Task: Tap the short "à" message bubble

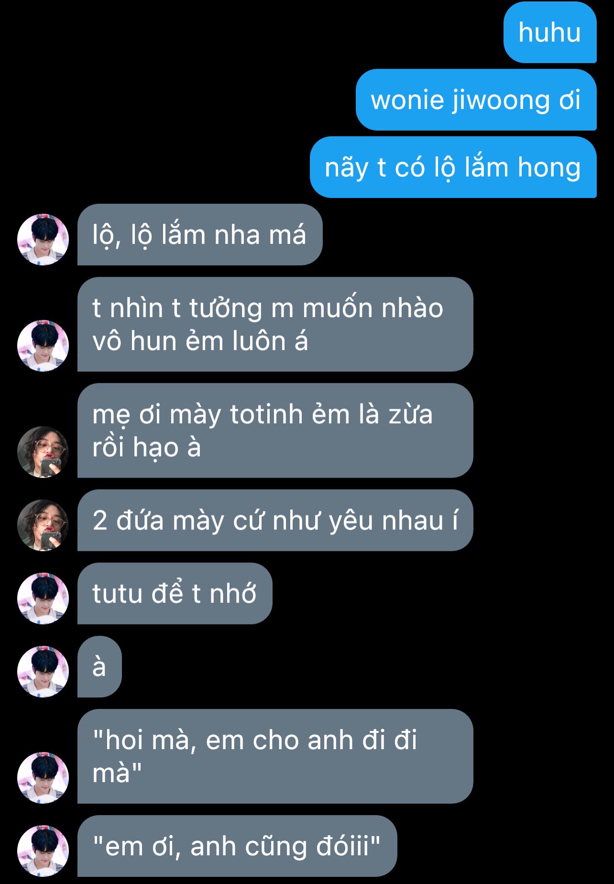Action: pyautogui.click(x=99, y=666)
